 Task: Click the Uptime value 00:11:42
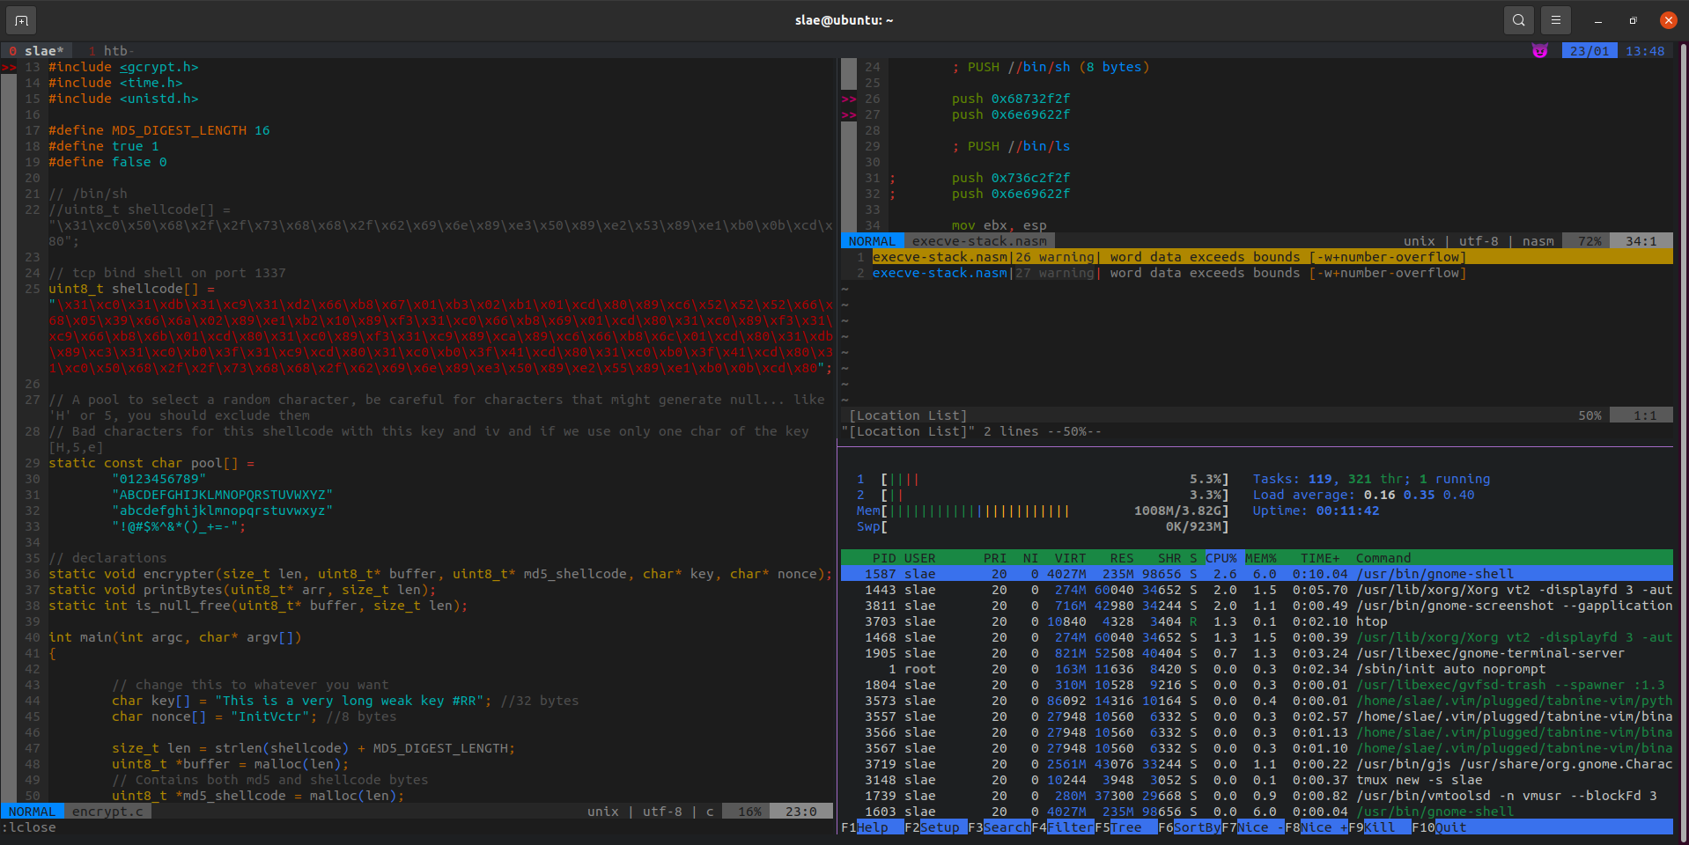(x=1347, y=511)
